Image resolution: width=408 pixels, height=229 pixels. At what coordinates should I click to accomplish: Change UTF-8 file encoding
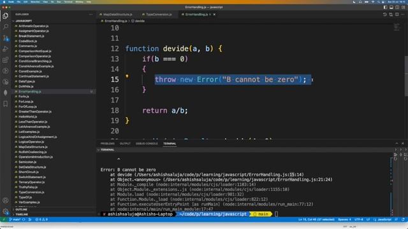click(359, 219)
